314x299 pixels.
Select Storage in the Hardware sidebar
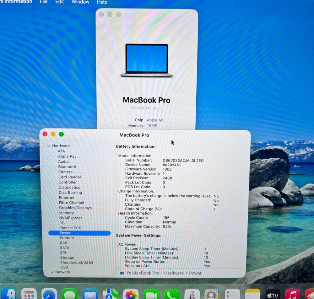[x=67, y=258]
